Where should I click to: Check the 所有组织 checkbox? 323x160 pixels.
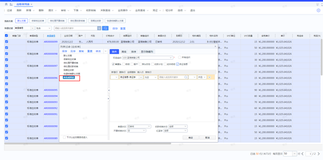coord(180,57)
